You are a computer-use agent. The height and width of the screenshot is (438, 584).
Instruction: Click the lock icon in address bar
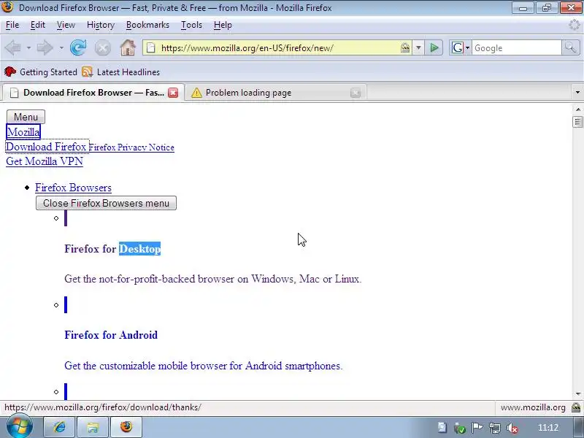(405, 47)
